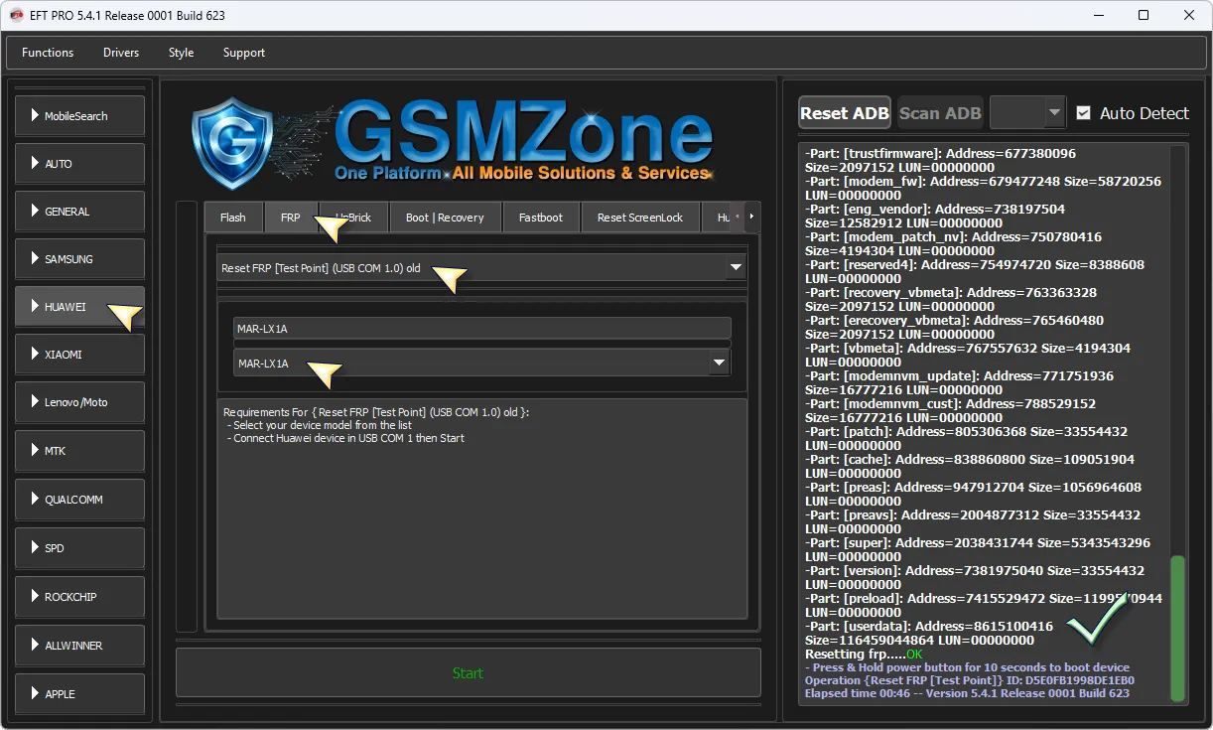Select the HUAWEI brand button
This screenshot has width=1213, height=730.
tap(79, 307)
